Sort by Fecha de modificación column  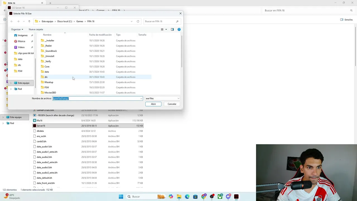[100, 35]
